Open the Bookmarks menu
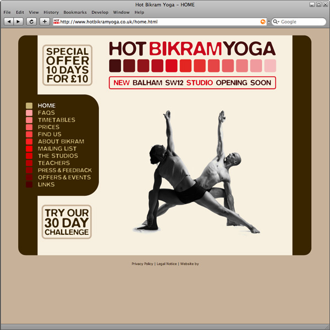The width and height of the screenshot is (330, 330). click(x=75, y=12)
